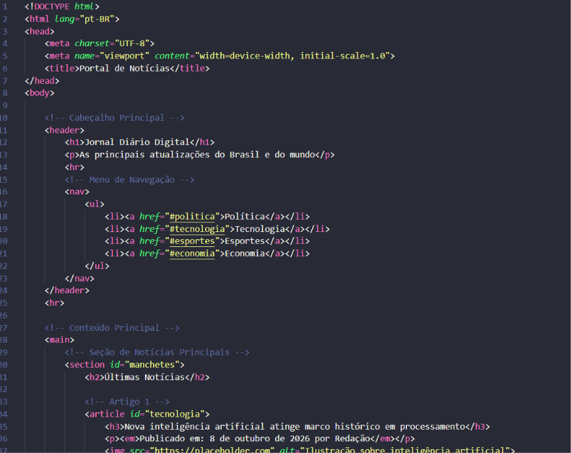This screenshot has width=571, height=453.
Task: Click the h2 text "Últimas Notícias"
Action: point(144,377)
